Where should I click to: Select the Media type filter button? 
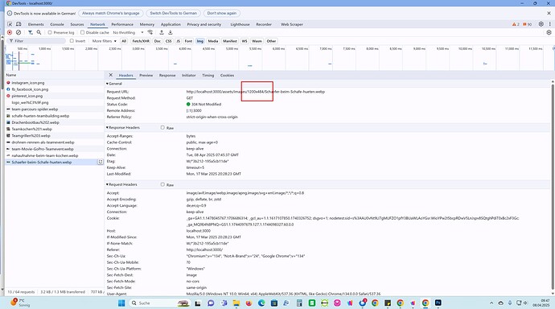(213, 41)
